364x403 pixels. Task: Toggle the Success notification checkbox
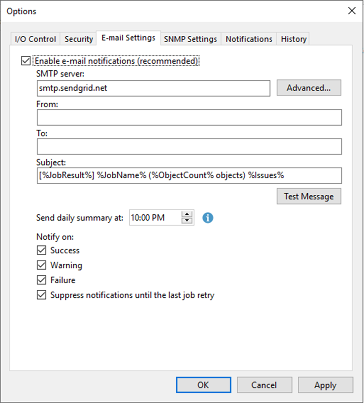tap(42, 250)
